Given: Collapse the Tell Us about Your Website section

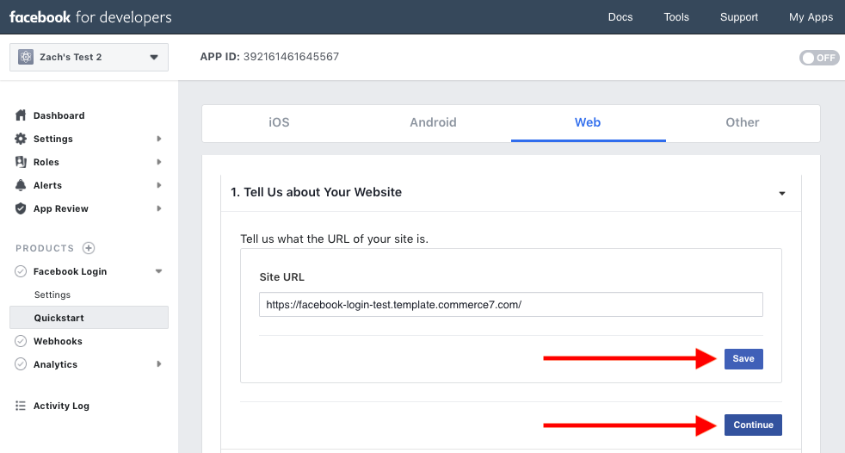Looking at the screenshot, I should pyautogui.click(x=782, y=193).
